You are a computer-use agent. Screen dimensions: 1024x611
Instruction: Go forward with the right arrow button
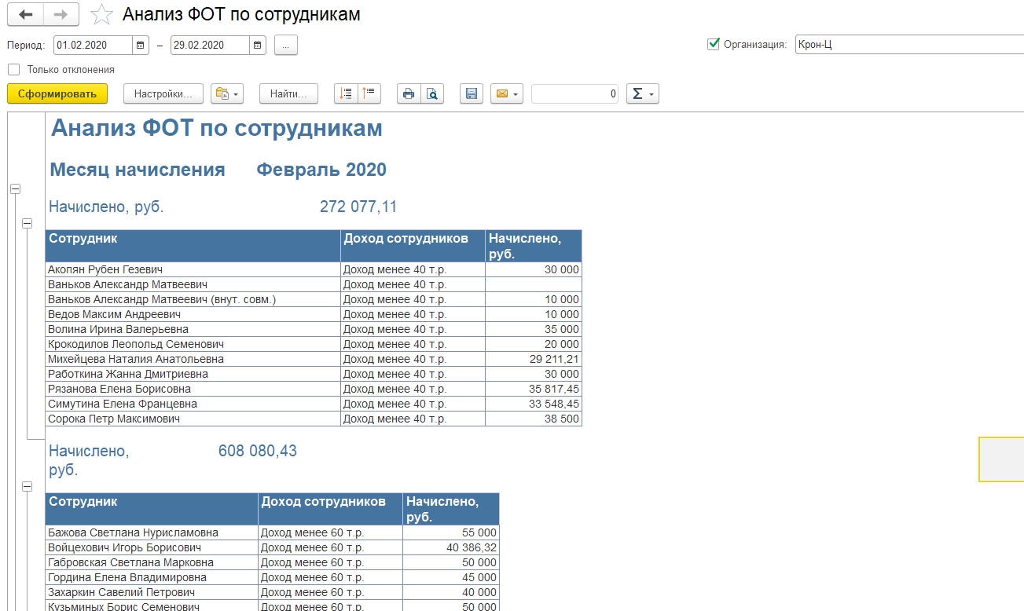[x=61, y=14]
